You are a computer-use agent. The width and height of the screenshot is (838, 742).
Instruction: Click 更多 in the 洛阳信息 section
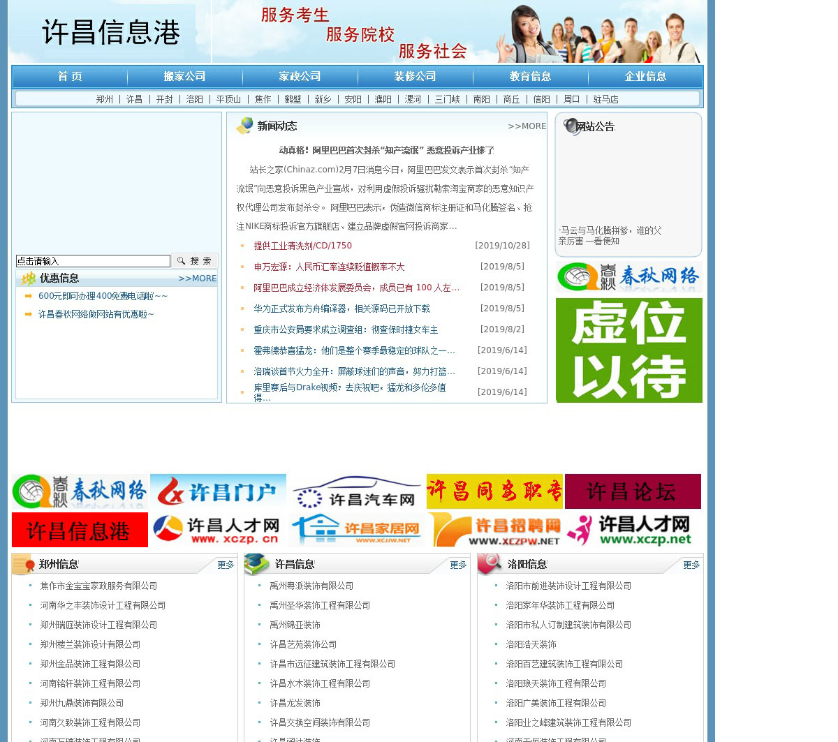coord(691,565)
